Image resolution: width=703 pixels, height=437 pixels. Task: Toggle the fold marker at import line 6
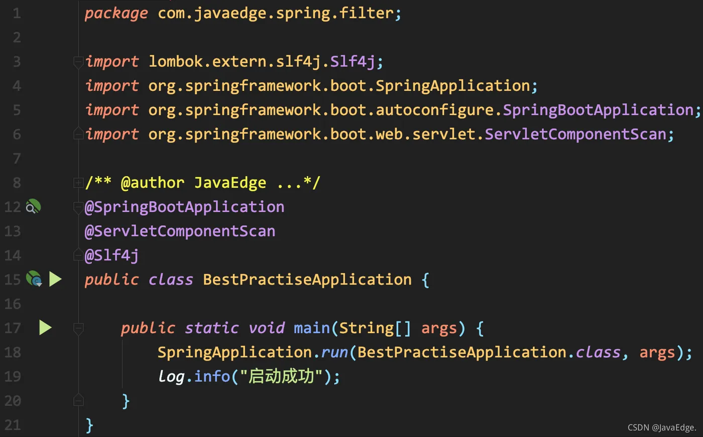78,133
